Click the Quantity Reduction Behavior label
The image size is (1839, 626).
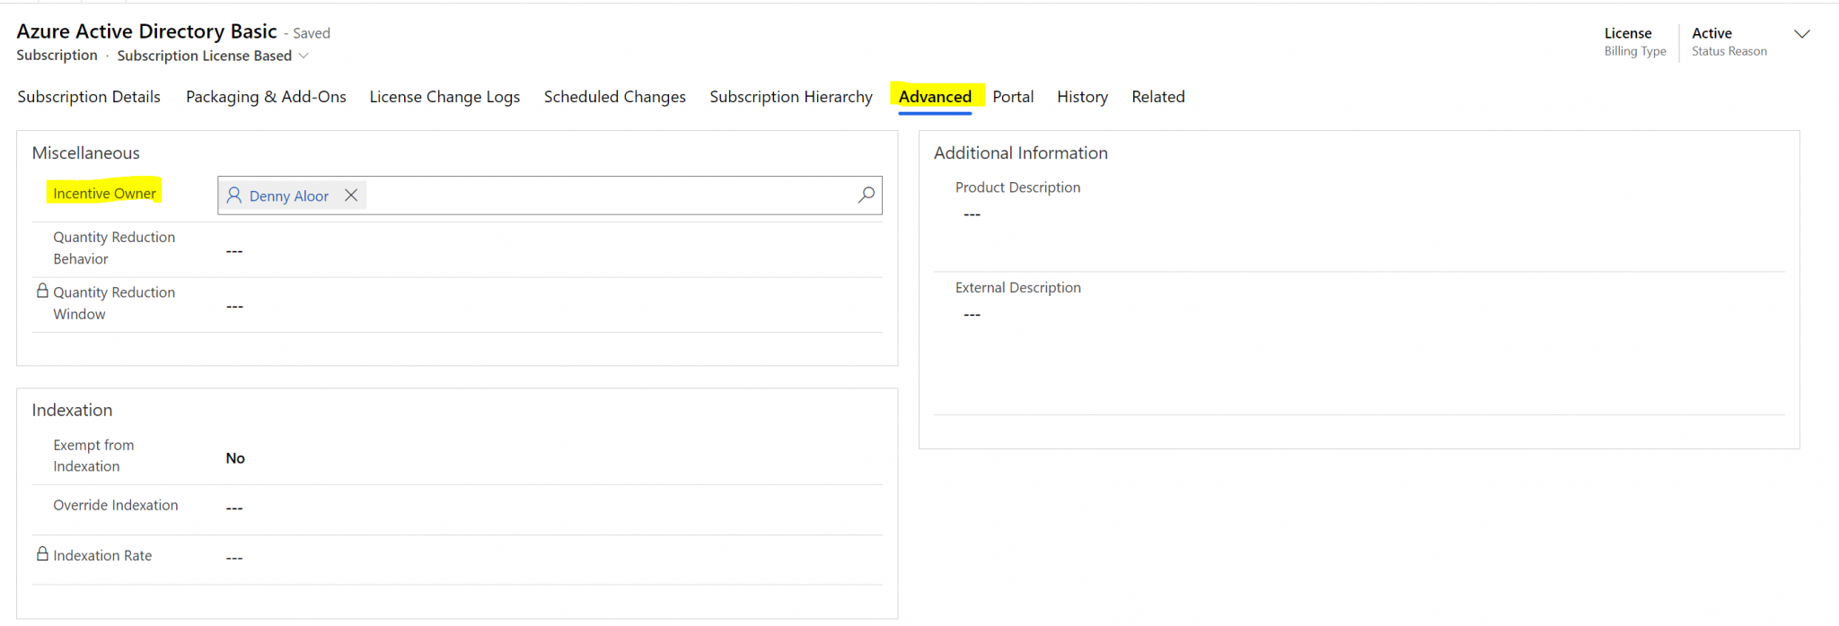(x=114, y=248)
